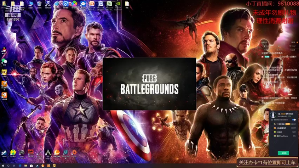
Task: Click the Windows Start button
Action: coord(3,166)
